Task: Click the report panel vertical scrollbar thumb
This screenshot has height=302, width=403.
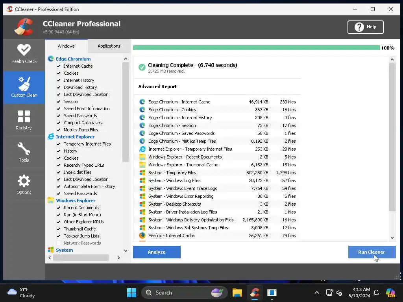Action: point(392,137)
